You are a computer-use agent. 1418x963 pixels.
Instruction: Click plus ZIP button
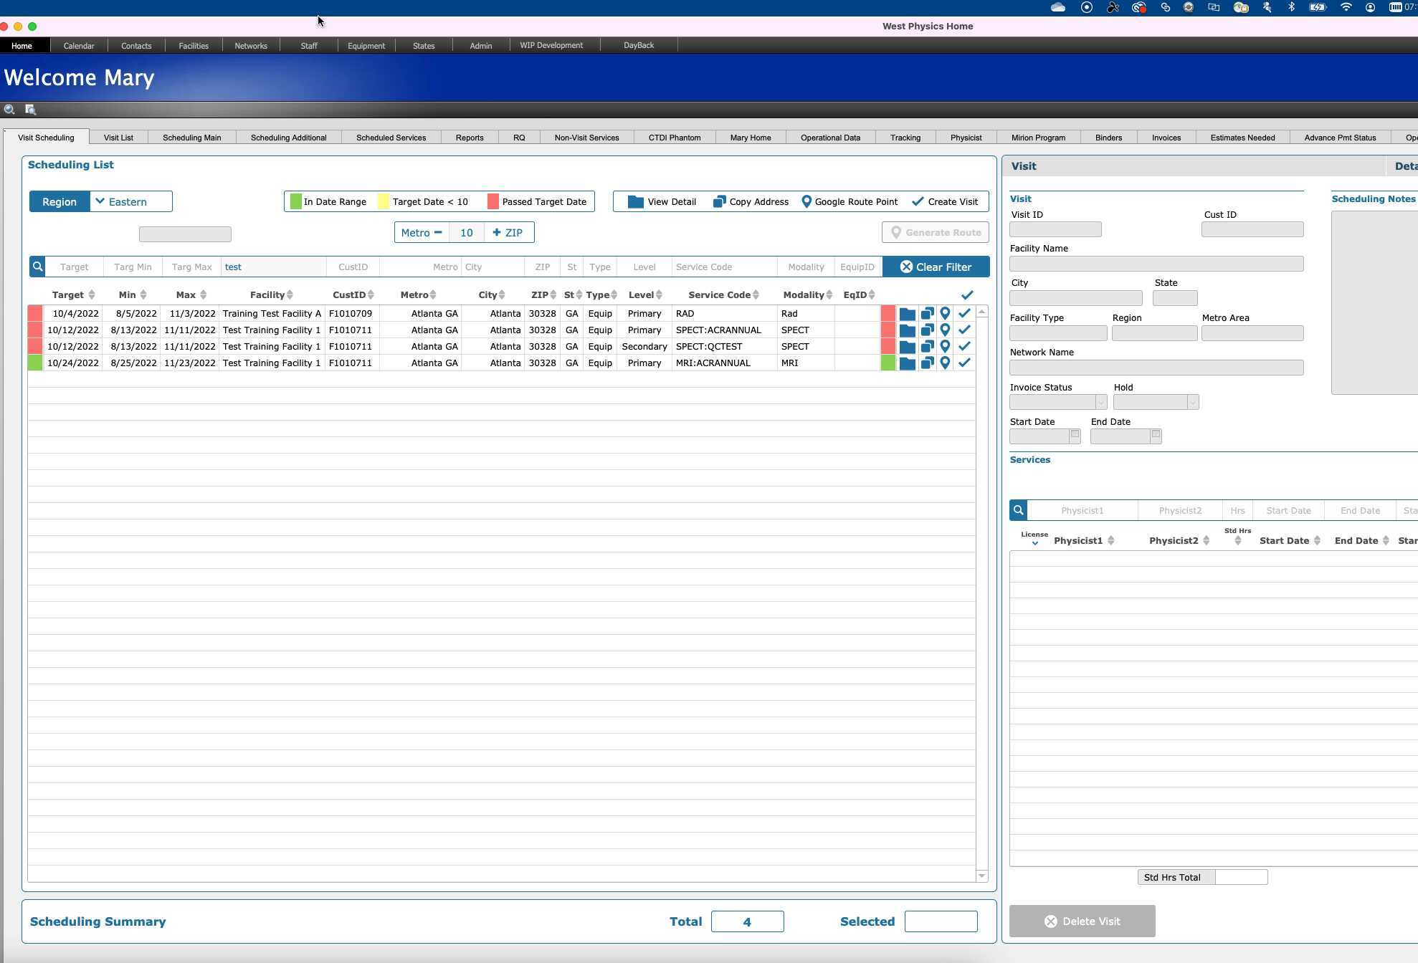(x=508, y=233)
